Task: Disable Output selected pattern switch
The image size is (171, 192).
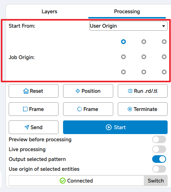Action: (159, 159)
